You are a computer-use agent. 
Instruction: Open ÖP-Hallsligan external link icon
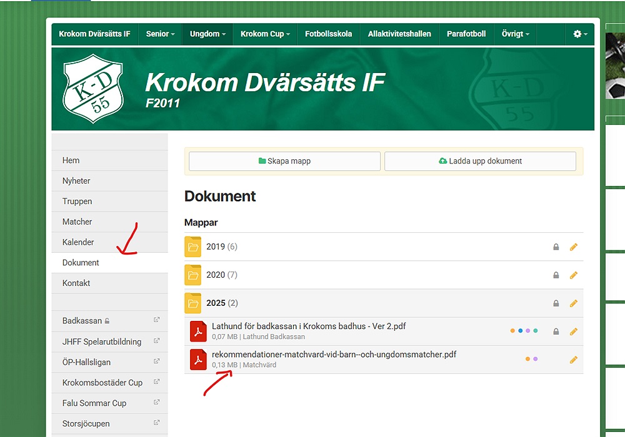pyautogui.click(x=157, y=361)
